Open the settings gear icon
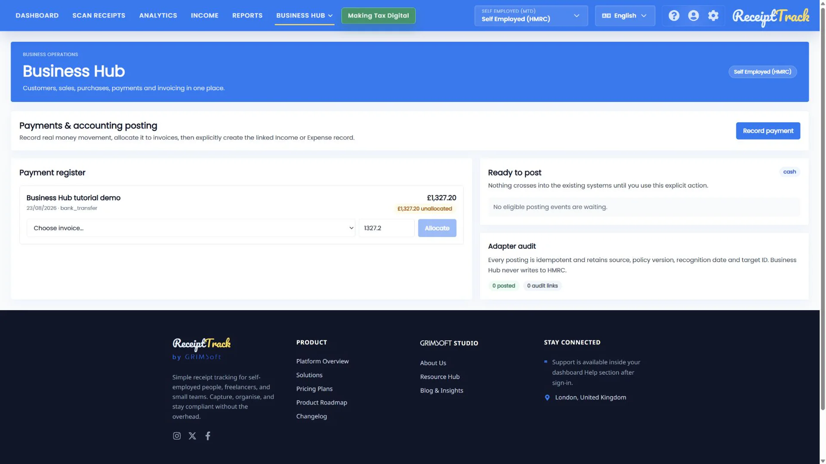826x464 pixels. [x=713, y=16]
